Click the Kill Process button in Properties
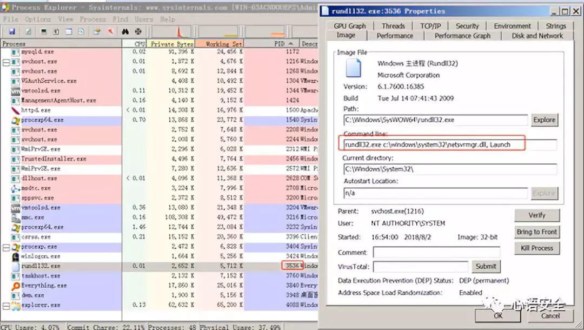The height and width of the screenshot is (330, 584). pyautogui.click(x=536, y=248)
